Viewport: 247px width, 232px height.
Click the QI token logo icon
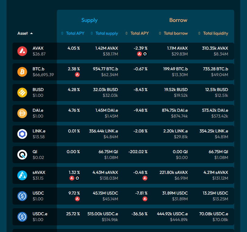click(22, 155)
